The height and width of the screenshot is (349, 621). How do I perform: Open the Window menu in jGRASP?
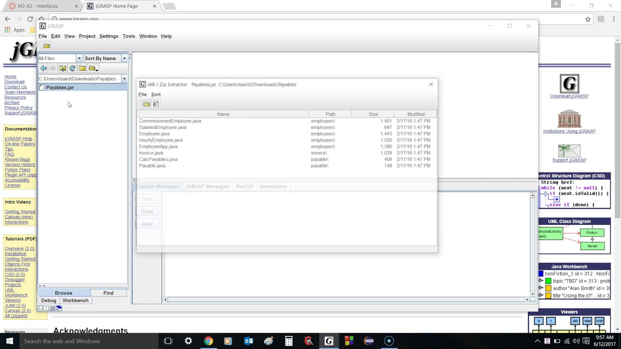click(x=148, y=36)
